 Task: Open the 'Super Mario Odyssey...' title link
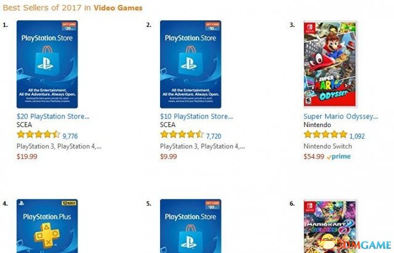tap(340, 115)
